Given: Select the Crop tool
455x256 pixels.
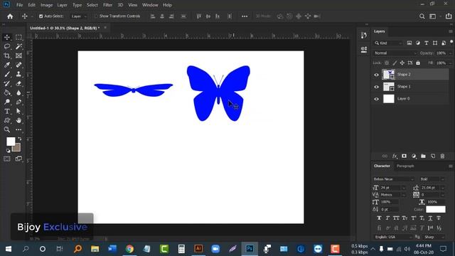Looking at the screenshot, I should [7, 55].
